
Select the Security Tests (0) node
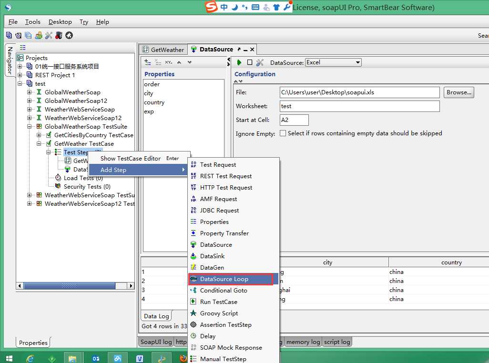(x=87, y=186)
